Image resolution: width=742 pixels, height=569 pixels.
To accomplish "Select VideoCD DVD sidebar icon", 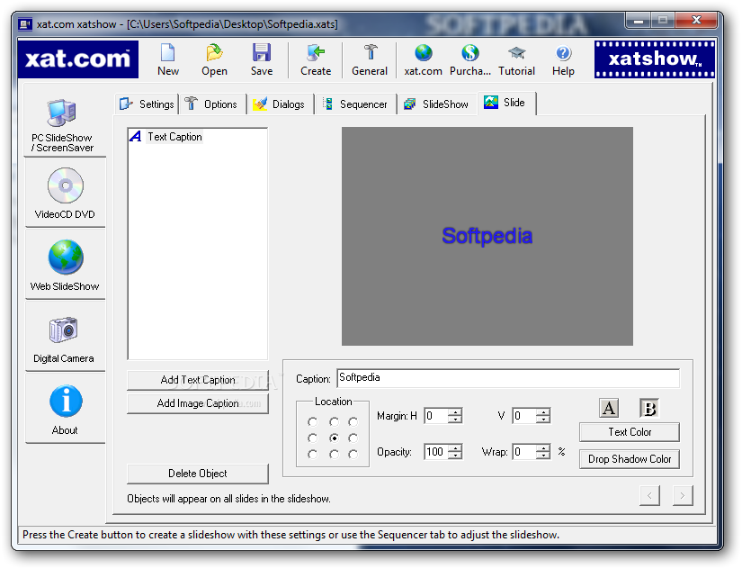I will click(66, 185).
